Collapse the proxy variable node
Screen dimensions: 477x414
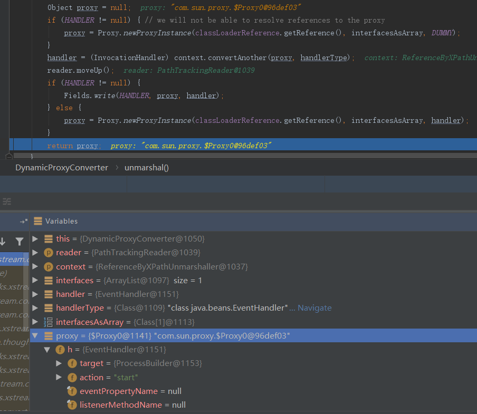(35, 336)
